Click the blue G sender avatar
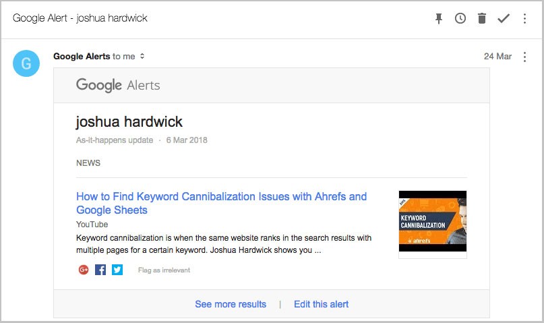Image resolution: width=544 pixels, height=323 pixels. tap(26, 63)
